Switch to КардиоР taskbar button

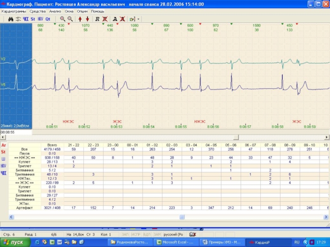pos(269,242)
